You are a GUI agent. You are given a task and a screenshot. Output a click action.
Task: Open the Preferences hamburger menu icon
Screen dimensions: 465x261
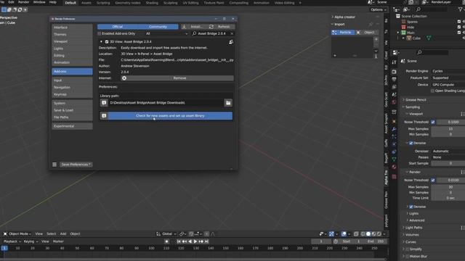pos(54,165)
